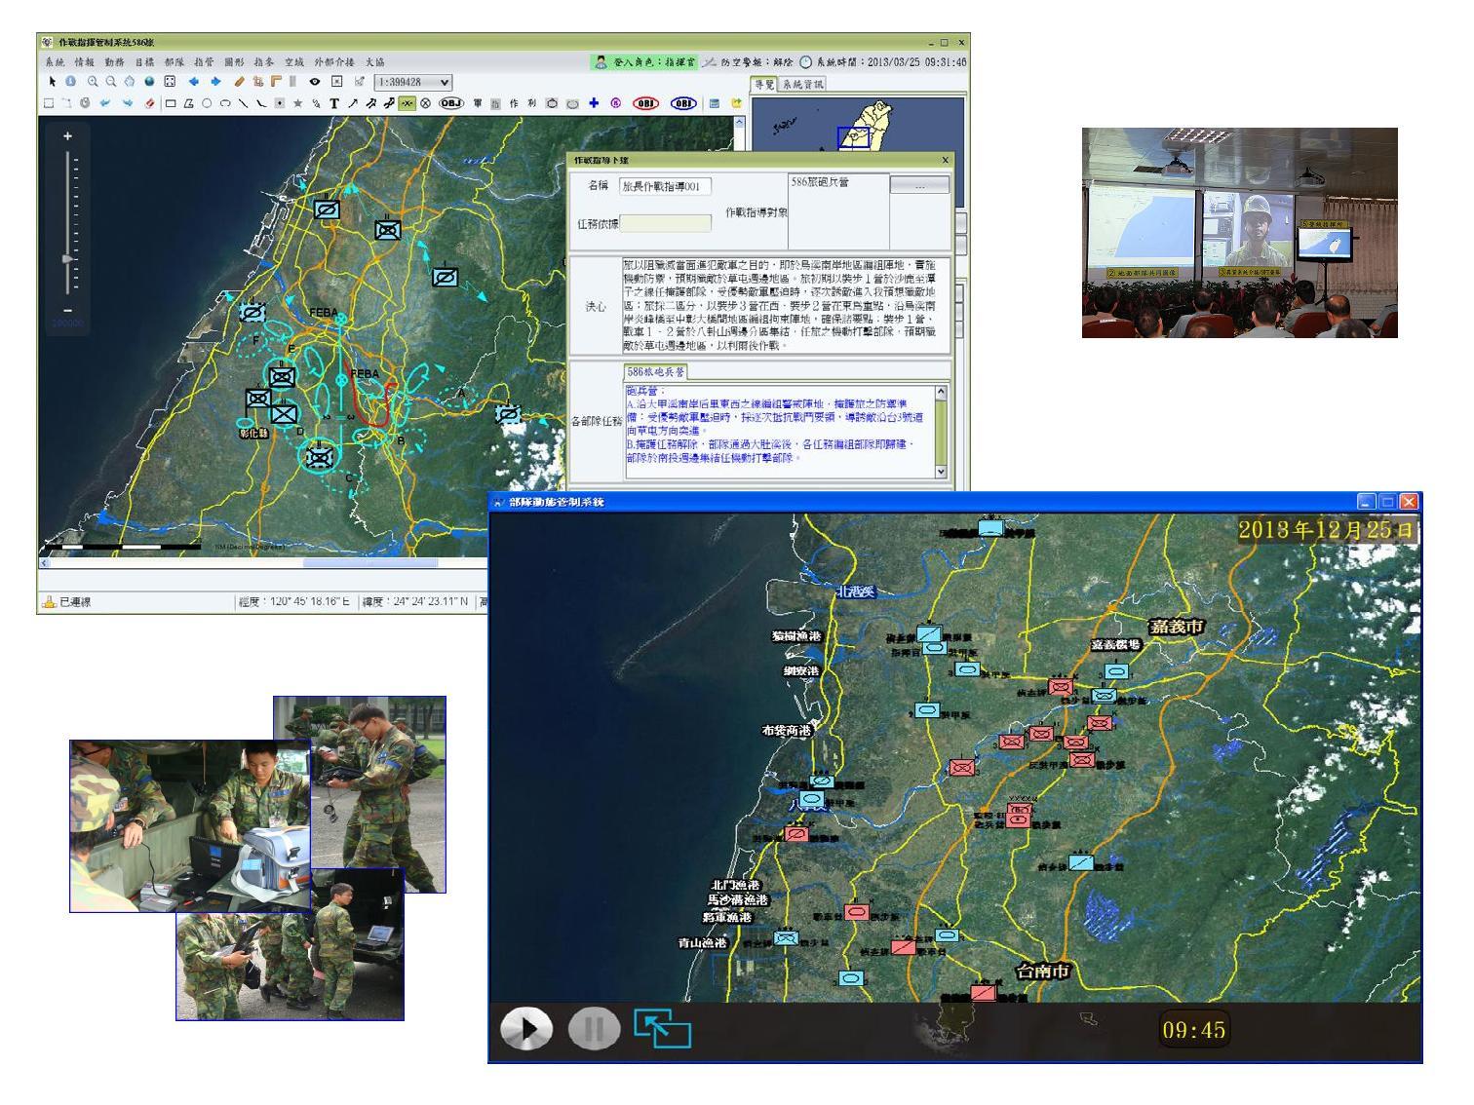Open the 部隊 menu

point(175,62)
